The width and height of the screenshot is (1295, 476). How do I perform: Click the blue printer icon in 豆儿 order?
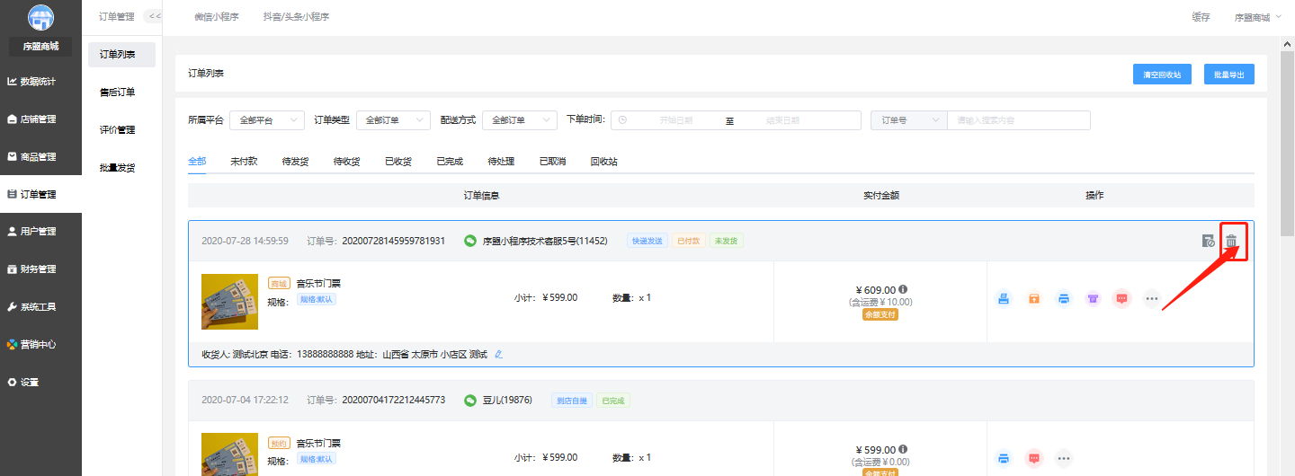pyautogui.click(x=1004, y=459)
